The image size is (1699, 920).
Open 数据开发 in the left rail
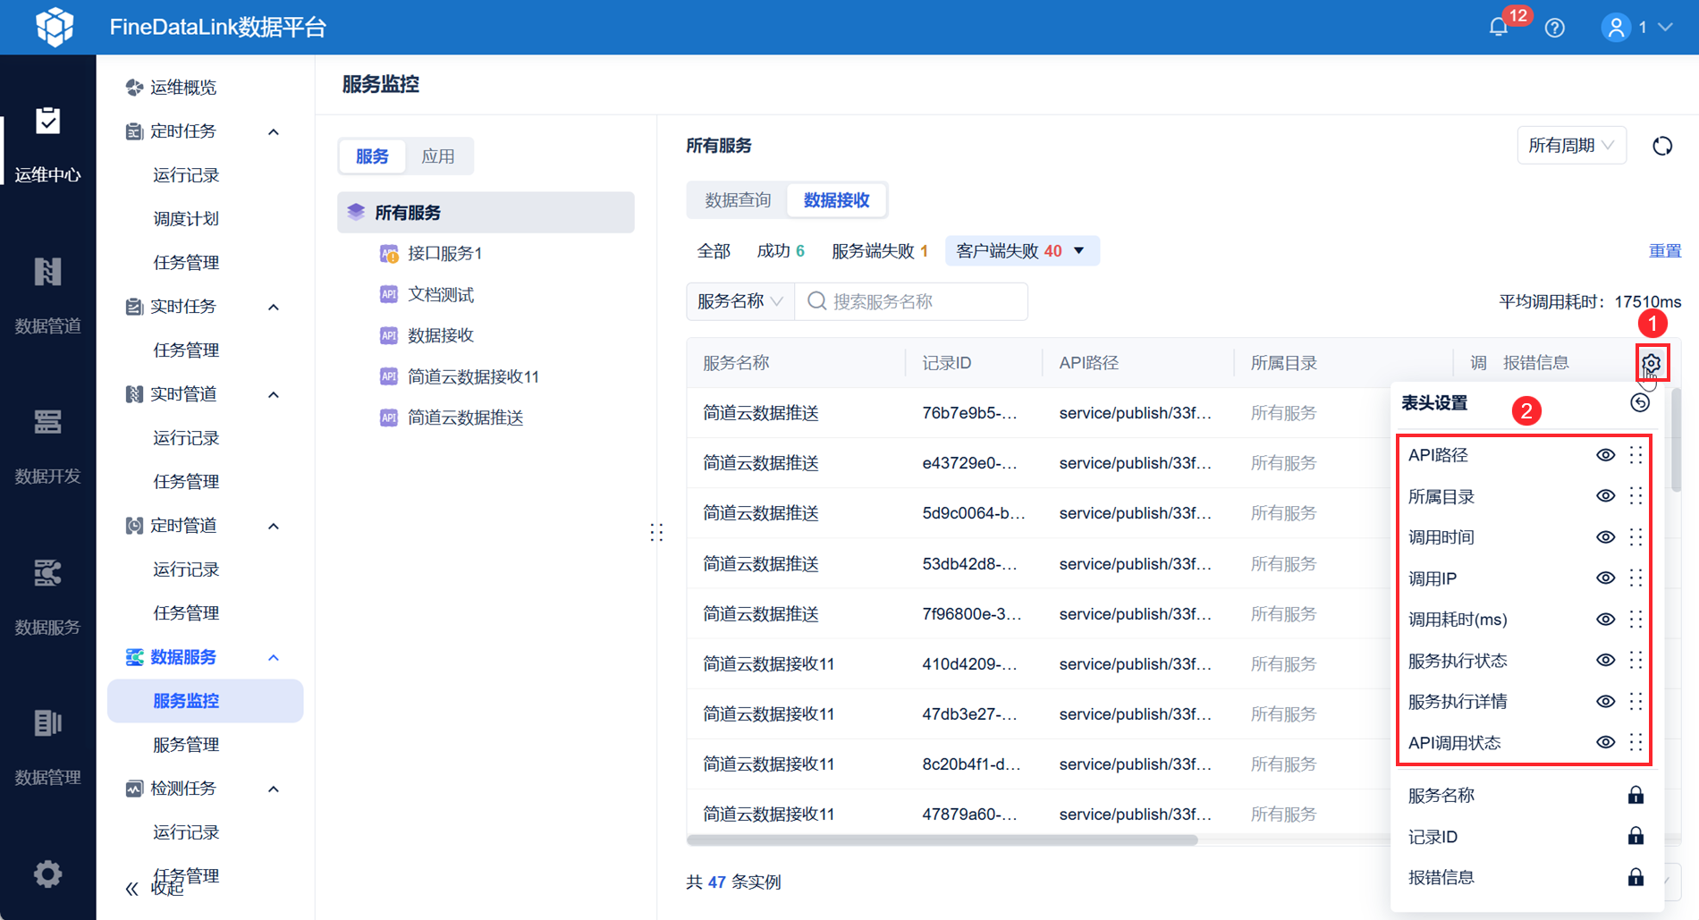coord(47,445)
